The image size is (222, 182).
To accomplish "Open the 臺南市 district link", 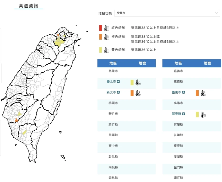I will click(x=176, y=92).
